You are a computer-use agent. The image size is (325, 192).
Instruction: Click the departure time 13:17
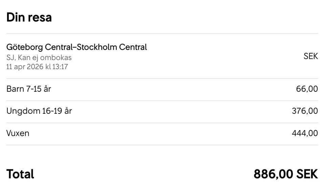60,66
